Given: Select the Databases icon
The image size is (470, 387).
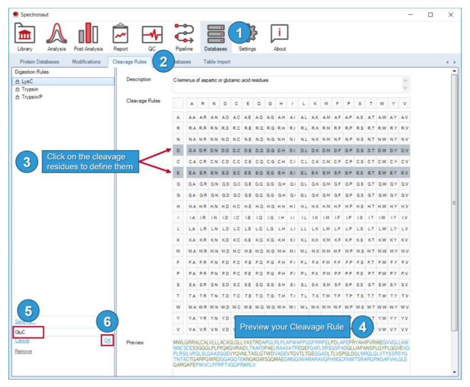Looking at the screenshot, I should pyautogui.click(x=215, y=37).
